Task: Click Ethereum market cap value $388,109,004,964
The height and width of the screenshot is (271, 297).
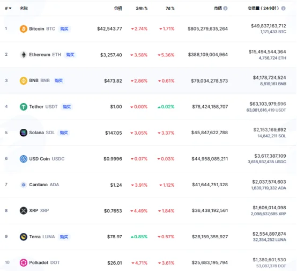Action: [x=208, y=55]
